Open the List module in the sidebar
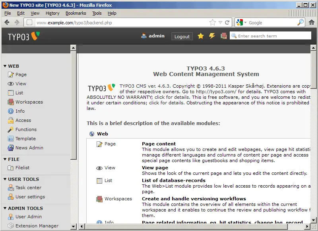The height and width of the screenshot is (231, 318). pyautogui.click(x=16, y=93)
